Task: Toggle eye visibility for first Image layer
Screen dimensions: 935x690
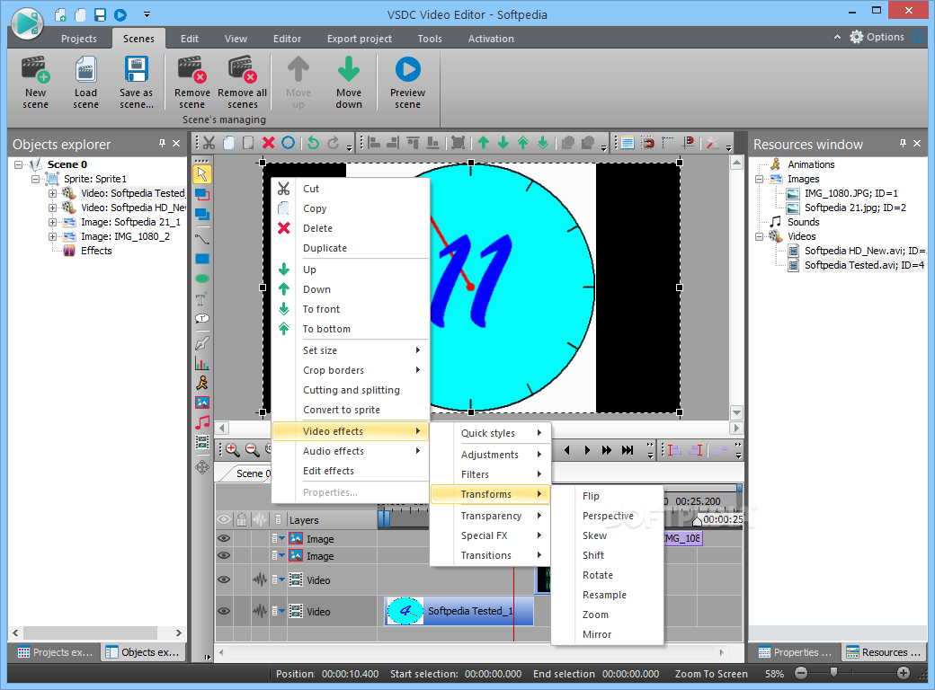Action: click(x=224, y=539)
